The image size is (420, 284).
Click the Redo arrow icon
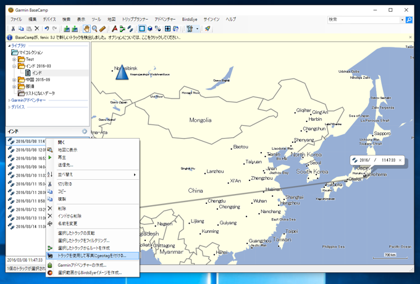click(54, 28)
